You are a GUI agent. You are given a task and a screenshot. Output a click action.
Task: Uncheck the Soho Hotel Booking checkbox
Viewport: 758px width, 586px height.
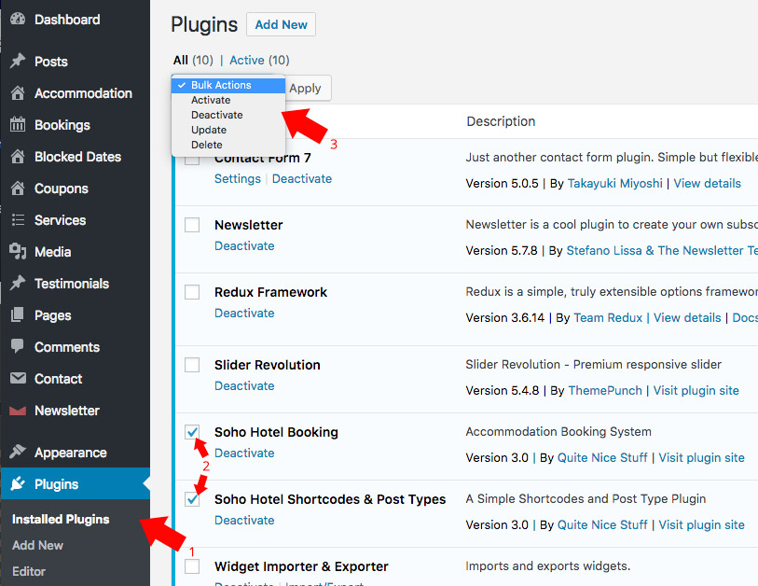coord(192,432)
